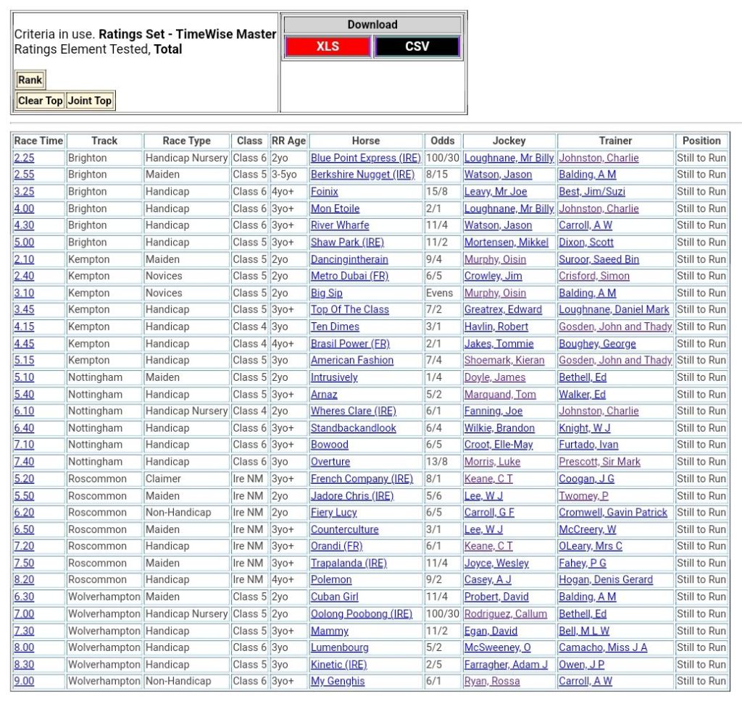742x701 pixels.
Task: Open the Berkshire Nugget (IRE) horse link
Action: (362, 175)
